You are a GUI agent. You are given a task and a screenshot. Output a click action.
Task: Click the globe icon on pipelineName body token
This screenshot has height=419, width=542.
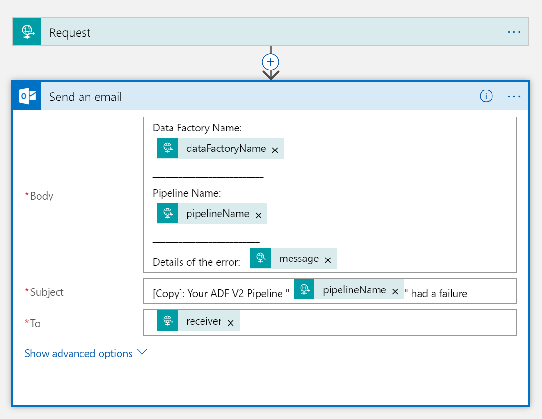tap(167, 213)
